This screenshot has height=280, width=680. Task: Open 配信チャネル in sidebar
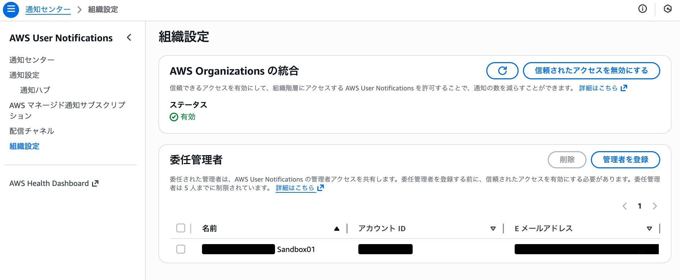[32, 131]
